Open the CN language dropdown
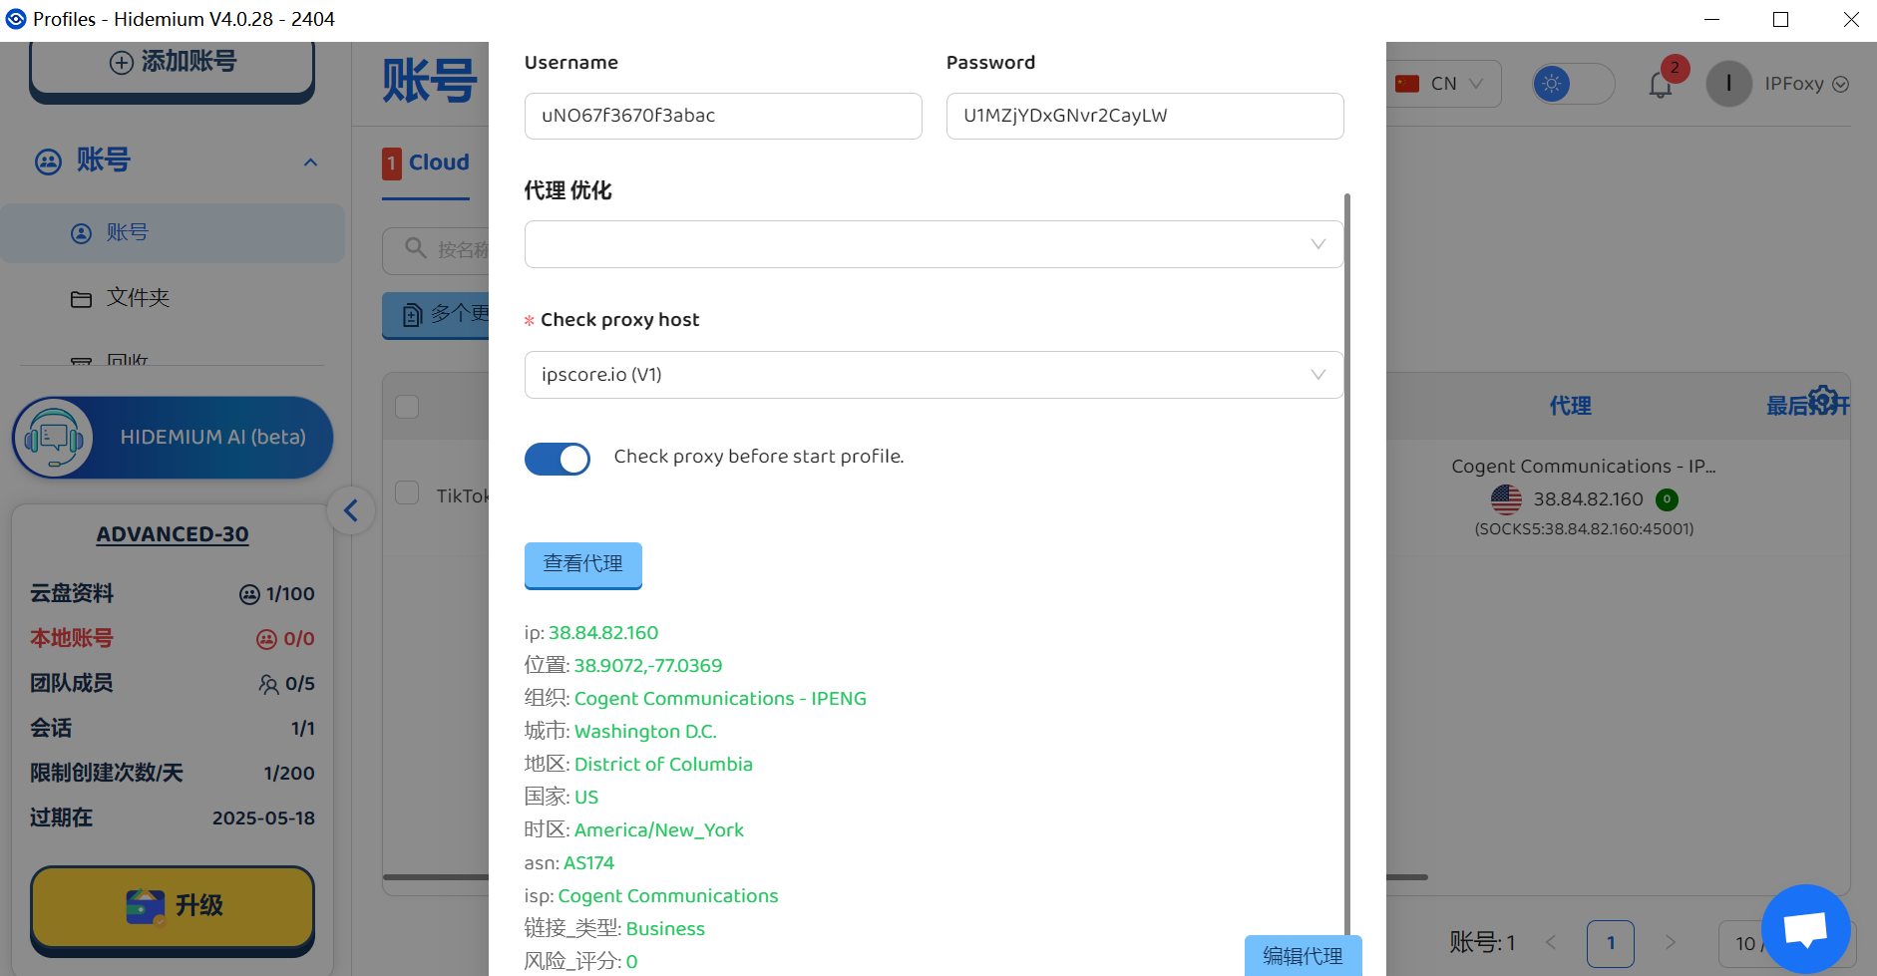Image resolution: width=1877 pixels, height=976 pixels. click(x=1444, y=84)
